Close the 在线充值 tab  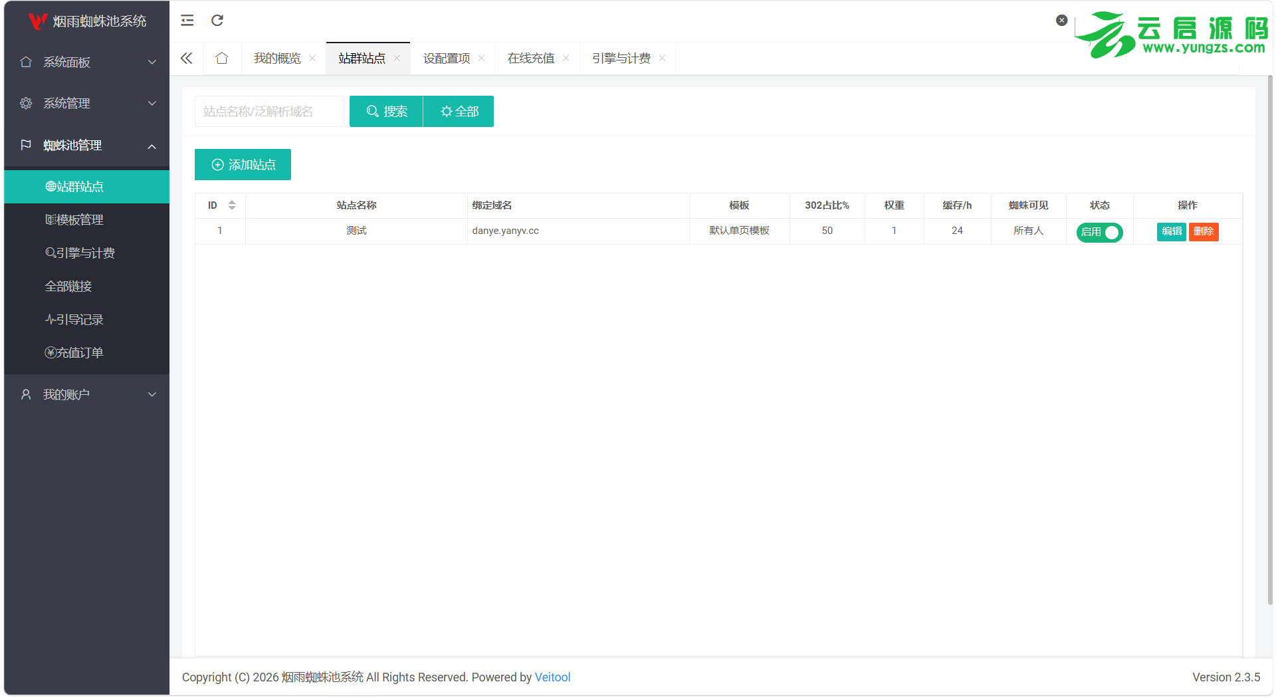click(x=566, y=58)
